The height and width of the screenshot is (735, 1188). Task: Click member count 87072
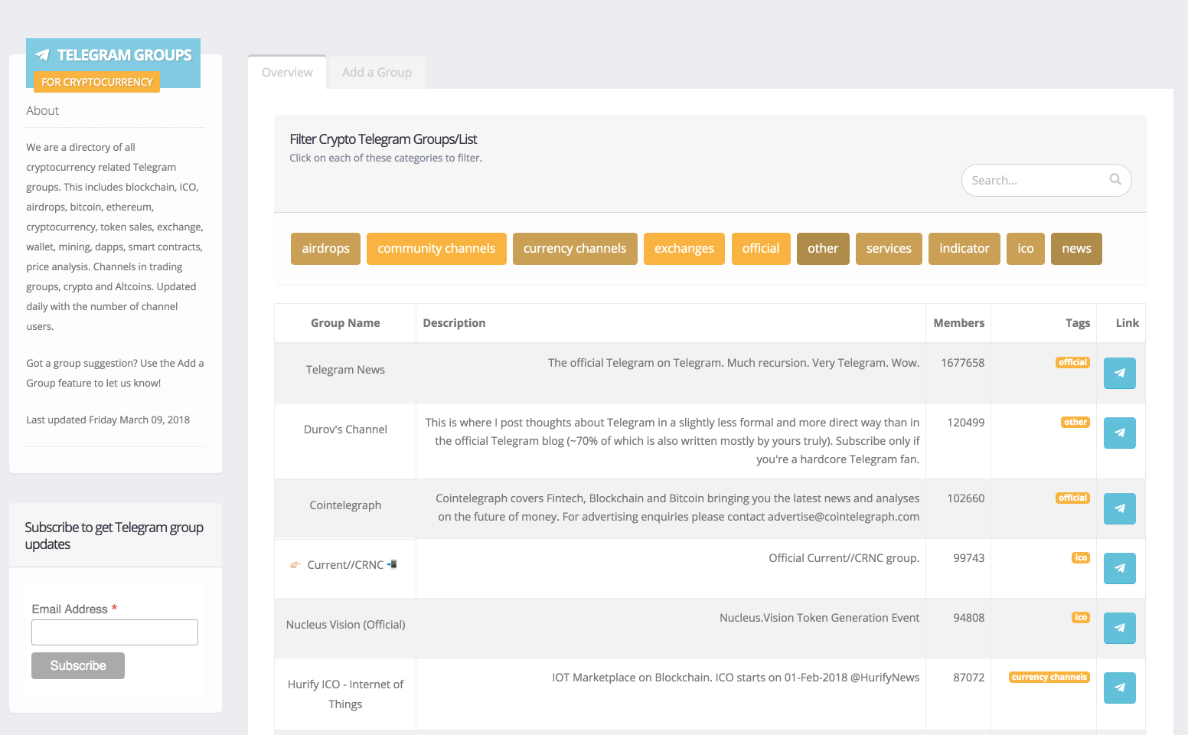pyautogui.click(x=968, y=678)
